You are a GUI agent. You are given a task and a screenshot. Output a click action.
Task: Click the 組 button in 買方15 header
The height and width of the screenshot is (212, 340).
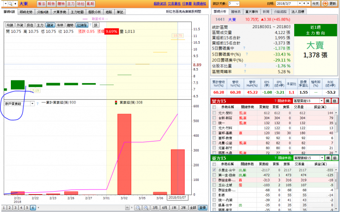point(334,101)
